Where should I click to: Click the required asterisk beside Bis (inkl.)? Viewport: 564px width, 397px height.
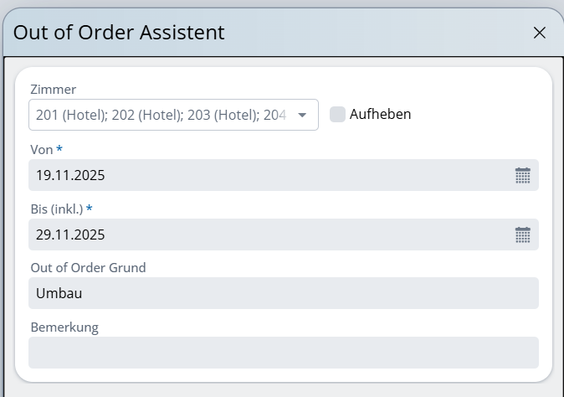pyautogui.click(x=89, y=208)
